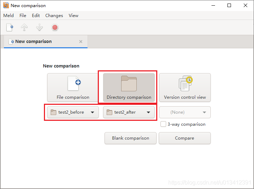Open the Edit menu
Image resolution: width=254 pixels, height=189 pixels.
pyautogui.click(x=36, y=15)
